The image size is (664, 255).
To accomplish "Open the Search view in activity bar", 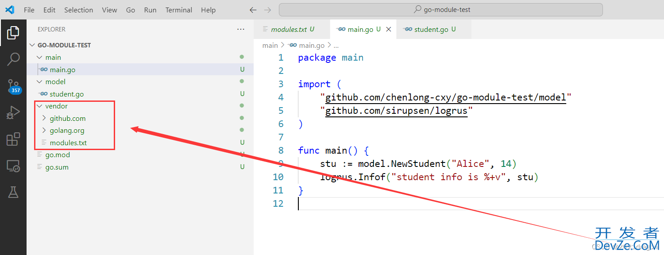I will click(13, 59).
